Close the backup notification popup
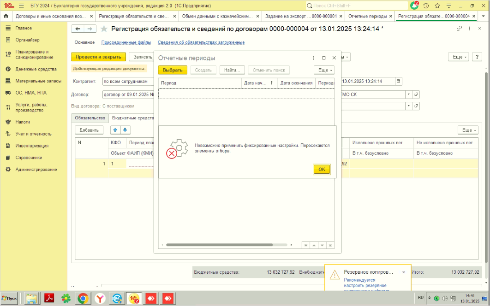The width and height of the screenshot is (490, 306). (x=403, y=272)
